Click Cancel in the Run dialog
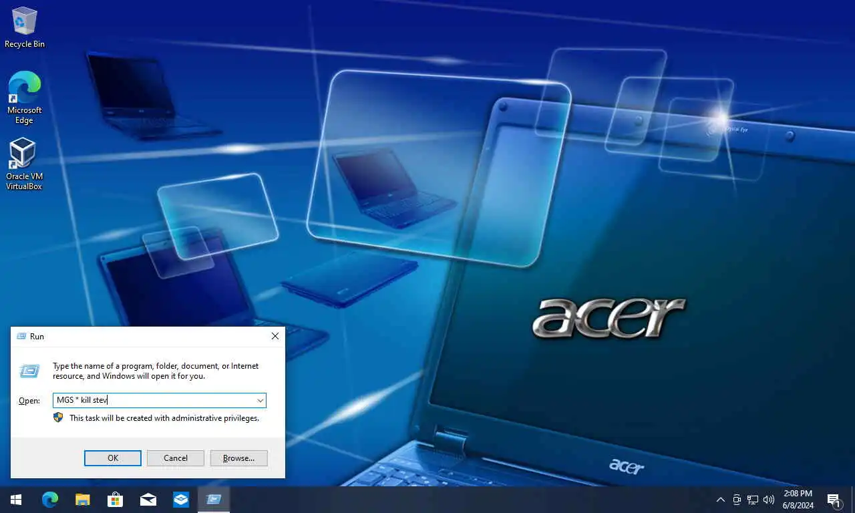This screenshot has width=855, height=513. [176, 458]
